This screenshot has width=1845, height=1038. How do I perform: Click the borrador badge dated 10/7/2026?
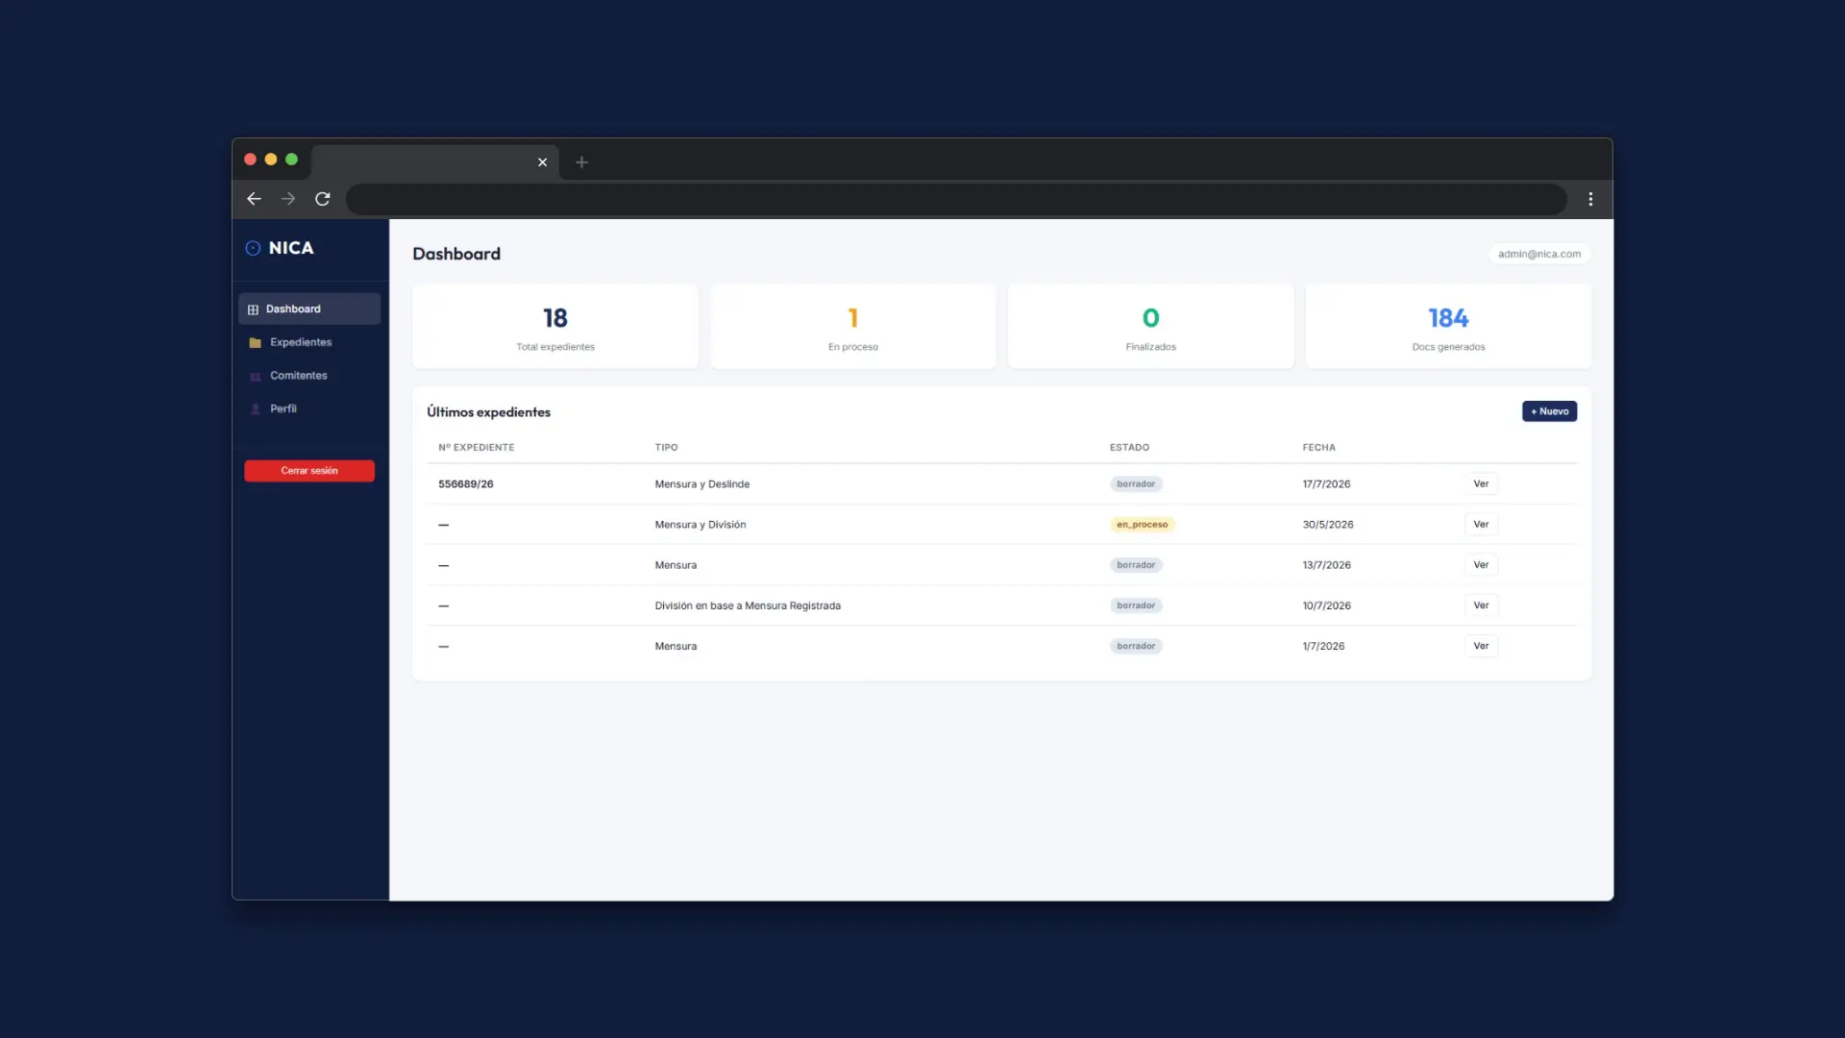click(x=1136, y=605)
